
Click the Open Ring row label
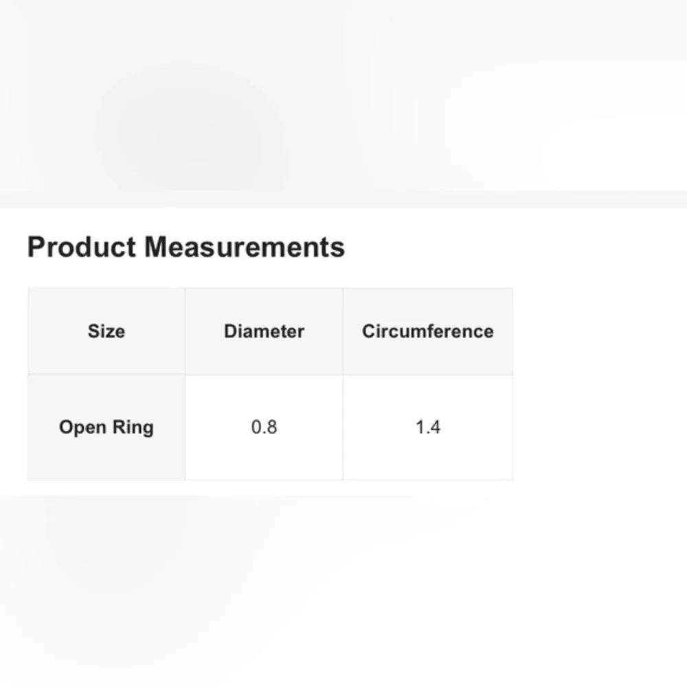coord(106,427)
